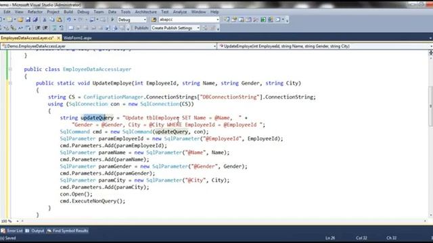Click the Extension Manager toolbar icon

271,20
